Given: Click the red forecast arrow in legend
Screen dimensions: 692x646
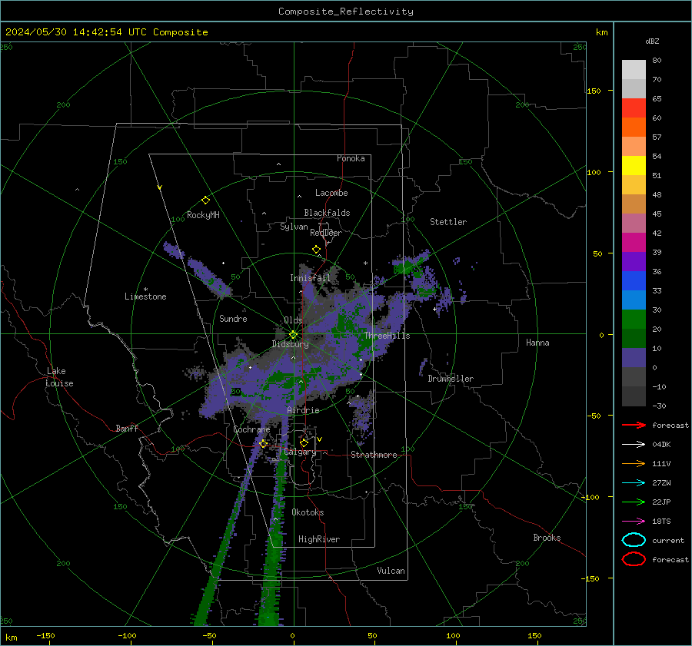Looking at the screenshot, I should [x=634, y=425].
